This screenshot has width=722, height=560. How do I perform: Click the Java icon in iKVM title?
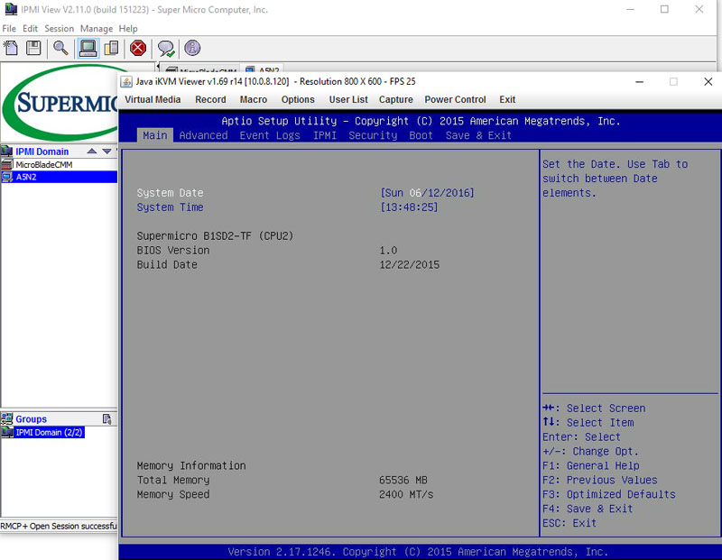pos(126,82)
